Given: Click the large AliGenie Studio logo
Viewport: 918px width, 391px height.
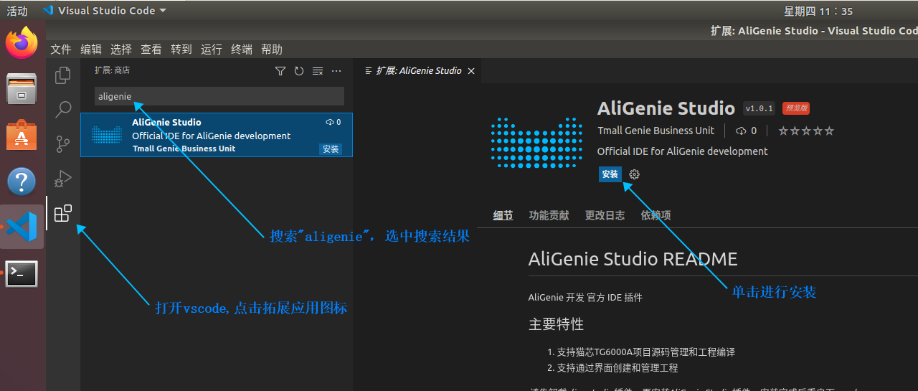Looking at the screenshot, I should pos(536,143).
